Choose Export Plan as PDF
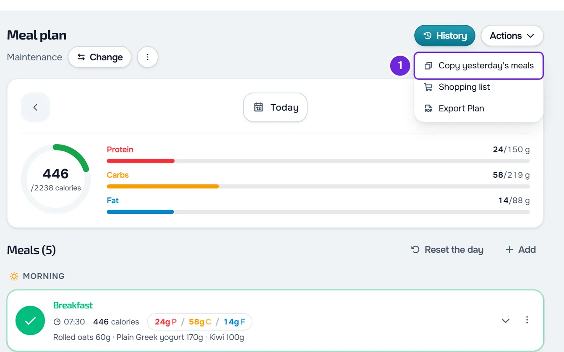Screen dimensions: 564x352 (479, 108)
